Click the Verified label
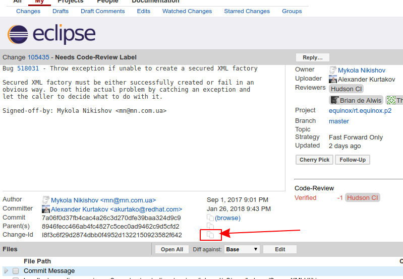The width and height of the screenshot is (403, 279). click(305, 197)
